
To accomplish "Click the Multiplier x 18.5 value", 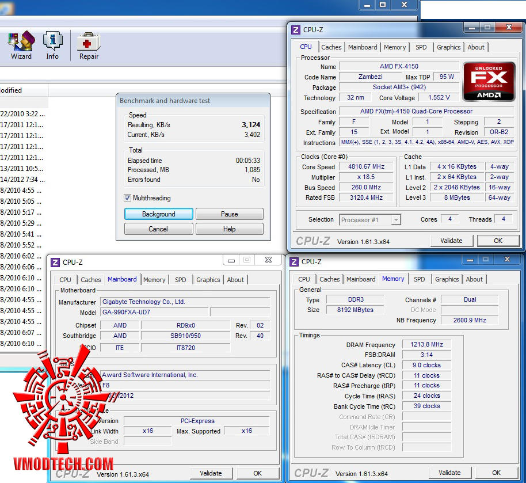I will coord(367,177).
